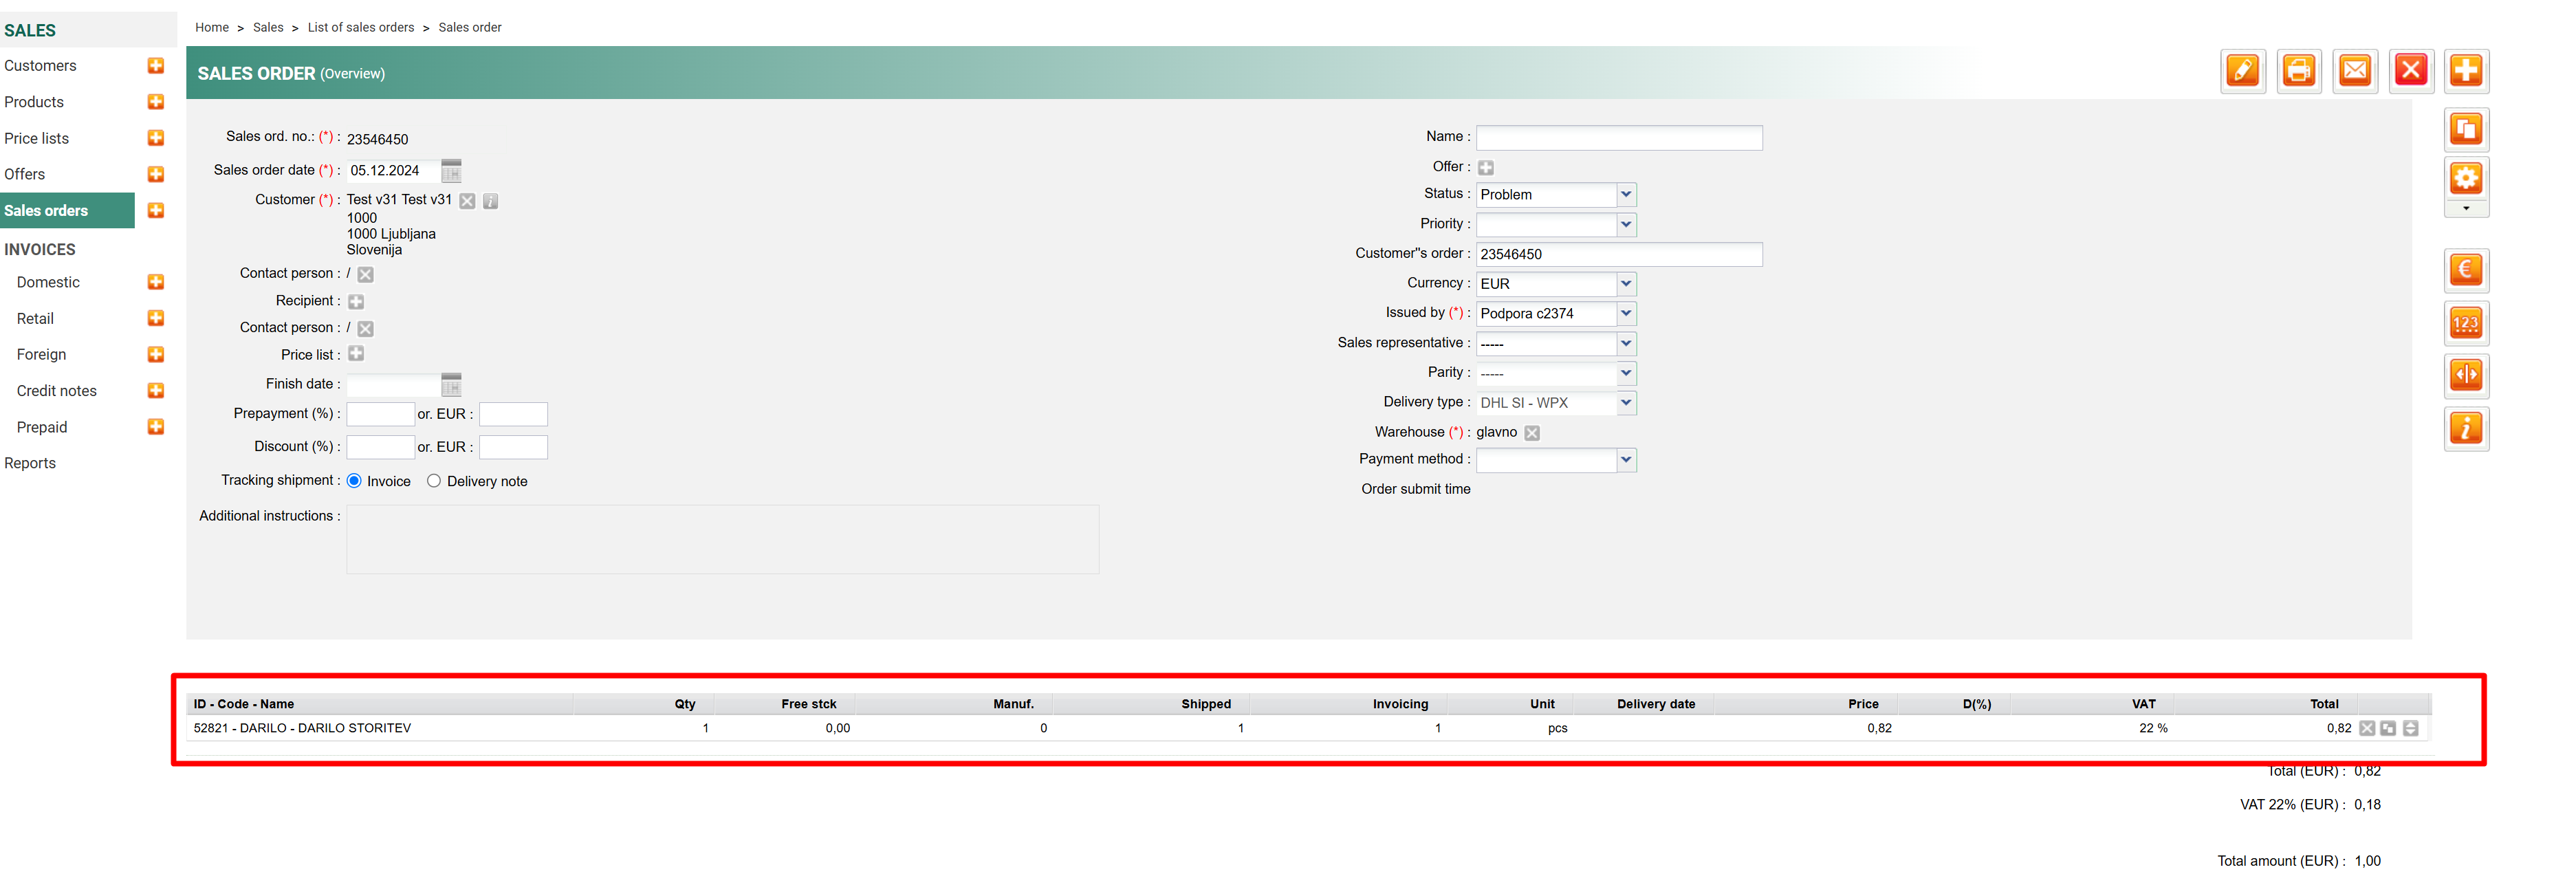Viewport: 2576px width, 885px height.
Task: Select Delivery note tracking option
Action: 434,481
